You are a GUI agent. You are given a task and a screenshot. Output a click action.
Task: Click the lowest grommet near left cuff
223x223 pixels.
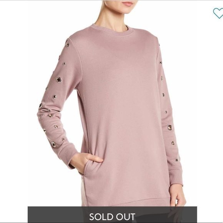(54, 144)
